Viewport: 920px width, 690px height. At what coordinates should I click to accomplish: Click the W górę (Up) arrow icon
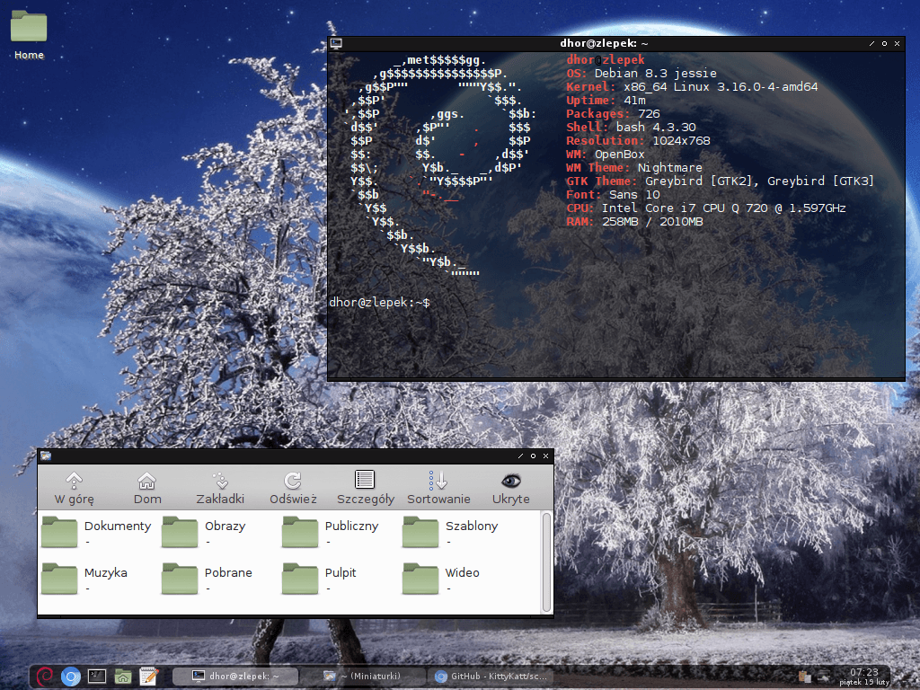click(x=74, y=481)
